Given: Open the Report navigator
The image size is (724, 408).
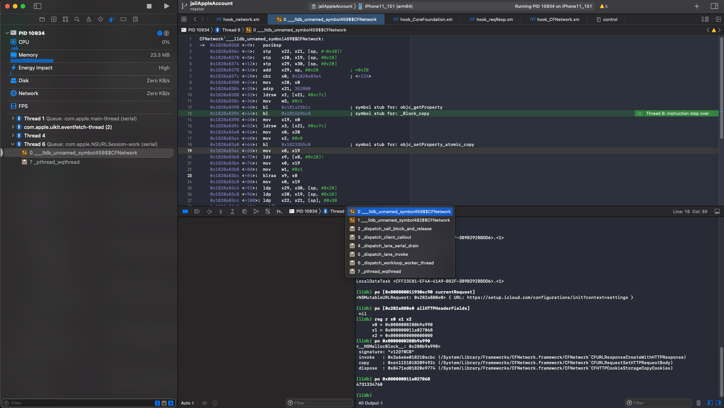Looking at the screenshot, I should tap(135, 19).
